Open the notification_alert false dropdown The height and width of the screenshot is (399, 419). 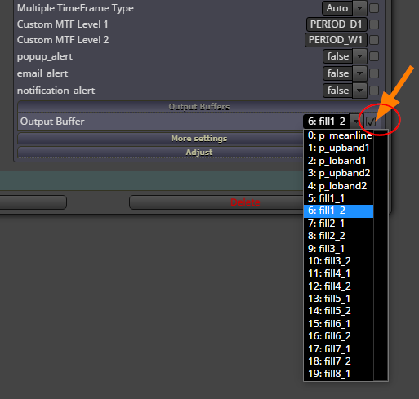[x=359, y=91]
